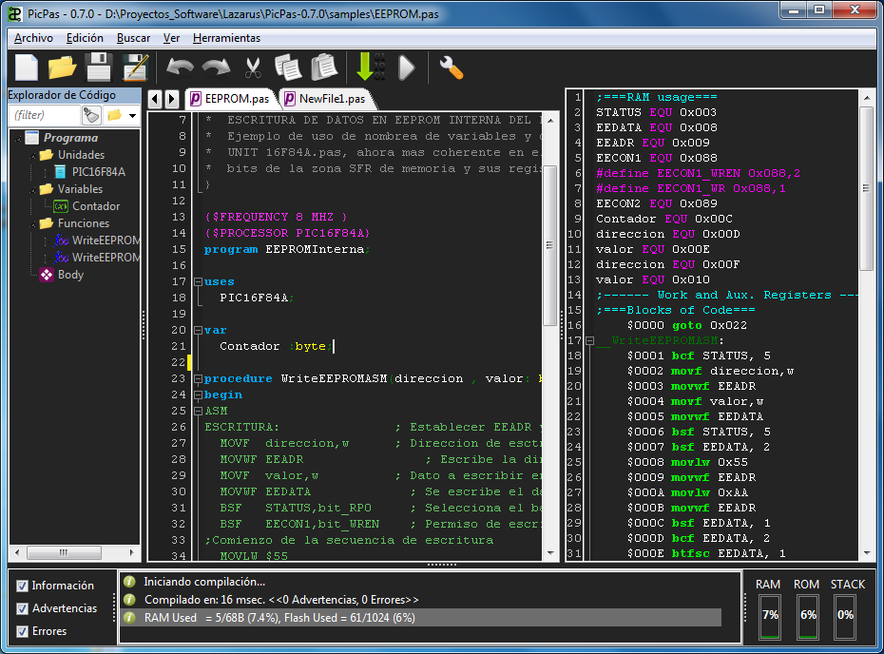Viewport: 884px width, 654px height.
Task: Open dropdown arrow next to explorer folder icon
Action: coord(132,116)
